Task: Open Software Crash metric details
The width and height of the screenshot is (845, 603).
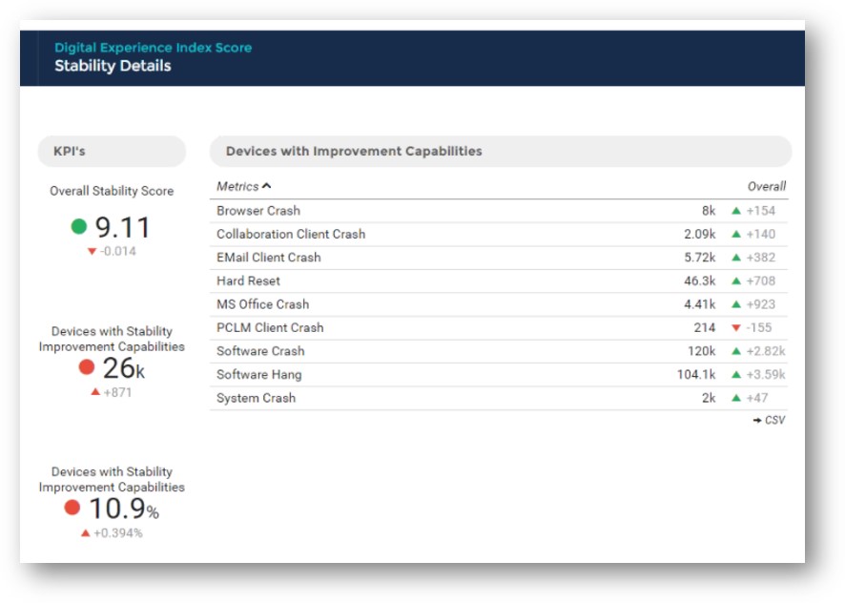Action: pos(260,351)
